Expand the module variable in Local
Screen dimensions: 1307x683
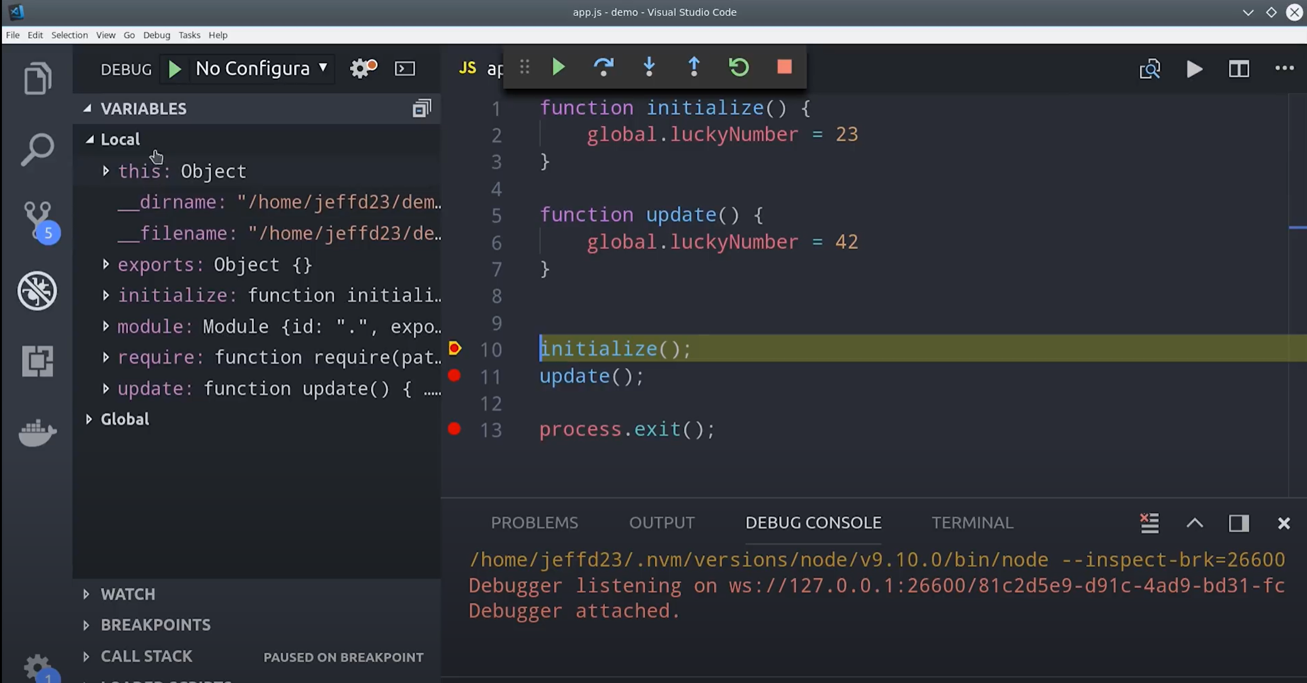[106, 326]
